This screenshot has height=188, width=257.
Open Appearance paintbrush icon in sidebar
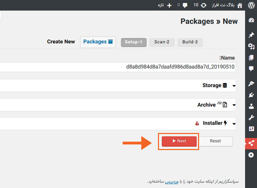(251, 83)
